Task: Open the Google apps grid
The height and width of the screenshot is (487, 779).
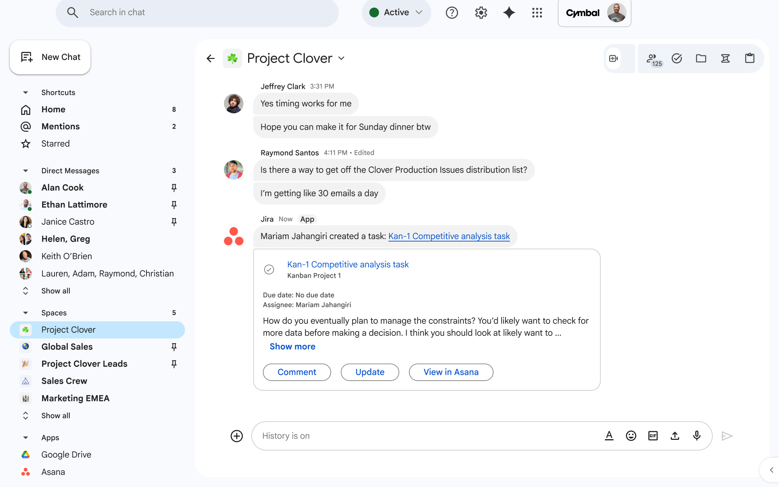Action: click(537, 13)
